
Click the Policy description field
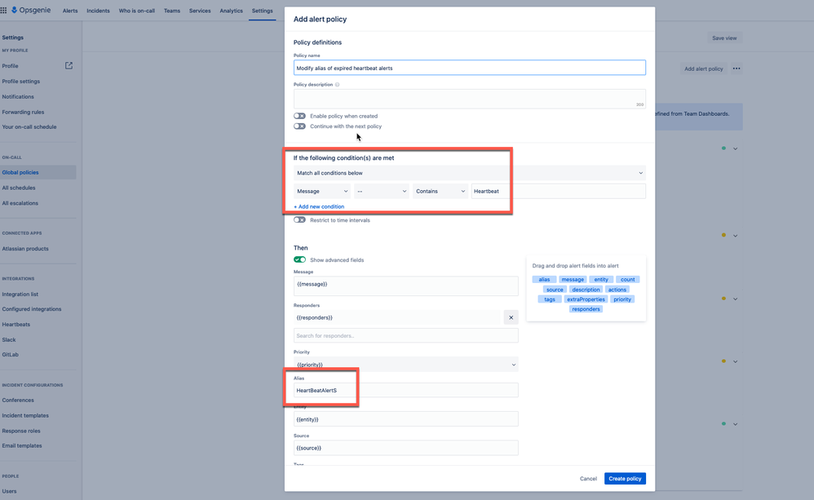469,99
